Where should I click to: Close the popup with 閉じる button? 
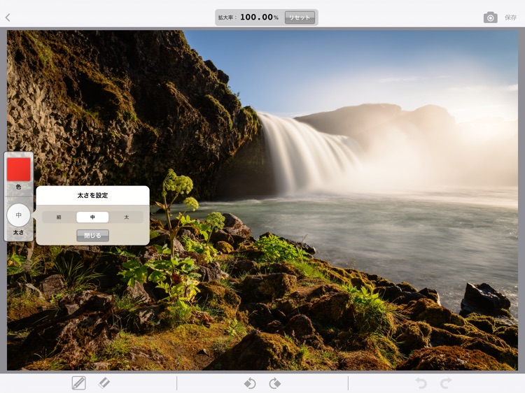(x=92, y=236)
